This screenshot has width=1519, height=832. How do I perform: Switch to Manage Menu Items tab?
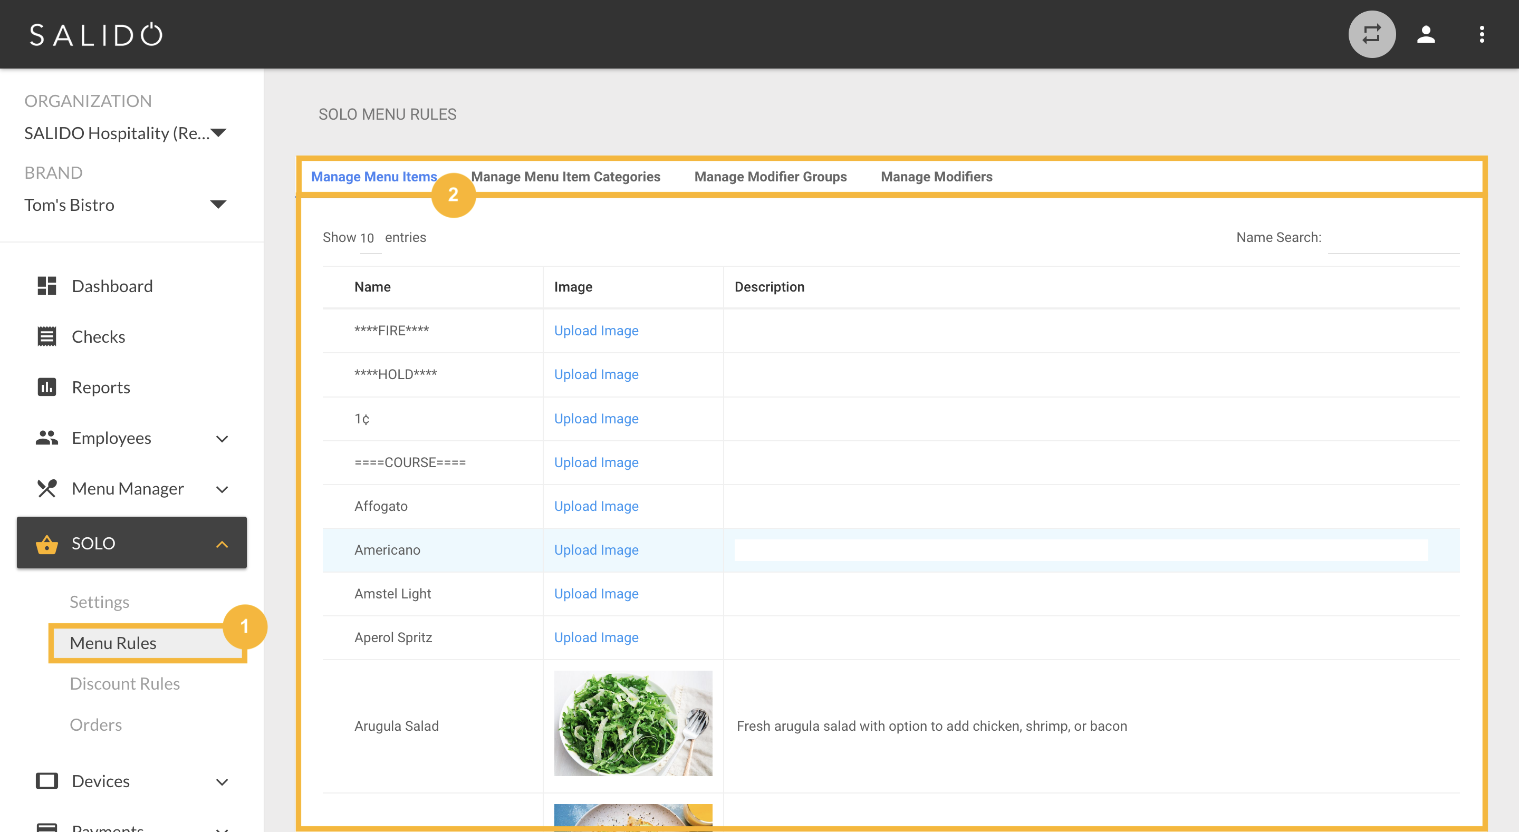tap(374, 176)
